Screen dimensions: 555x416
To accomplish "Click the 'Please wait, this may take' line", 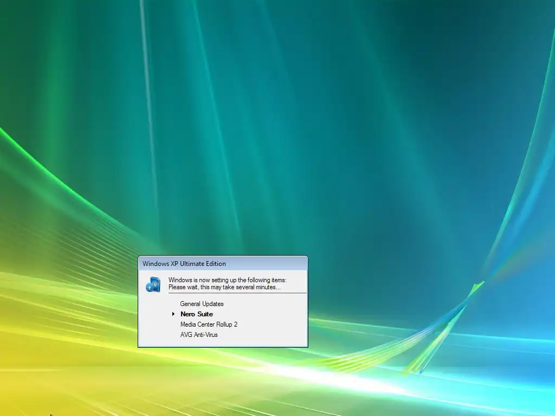I will click(x=224, y=287).
